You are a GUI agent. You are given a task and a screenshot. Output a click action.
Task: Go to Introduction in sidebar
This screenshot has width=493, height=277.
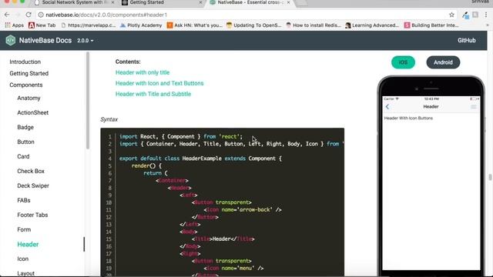tap(25, 62)
